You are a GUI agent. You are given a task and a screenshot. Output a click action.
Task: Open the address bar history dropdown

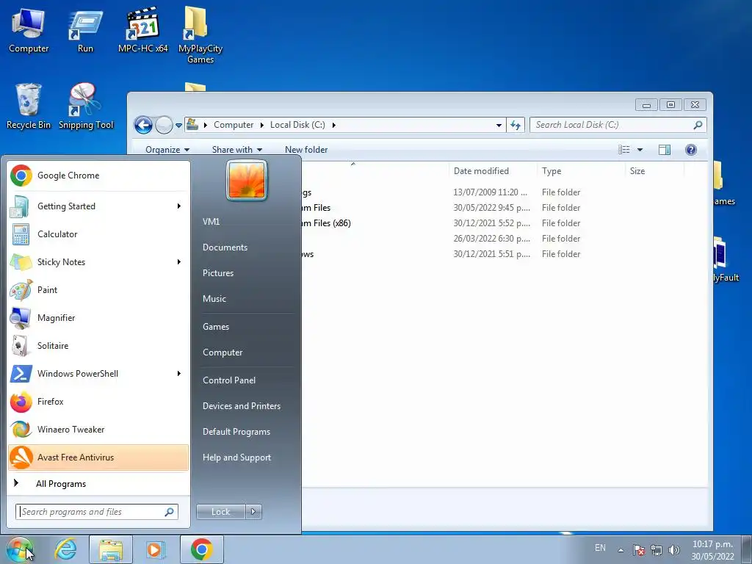[x=499, y=125]
